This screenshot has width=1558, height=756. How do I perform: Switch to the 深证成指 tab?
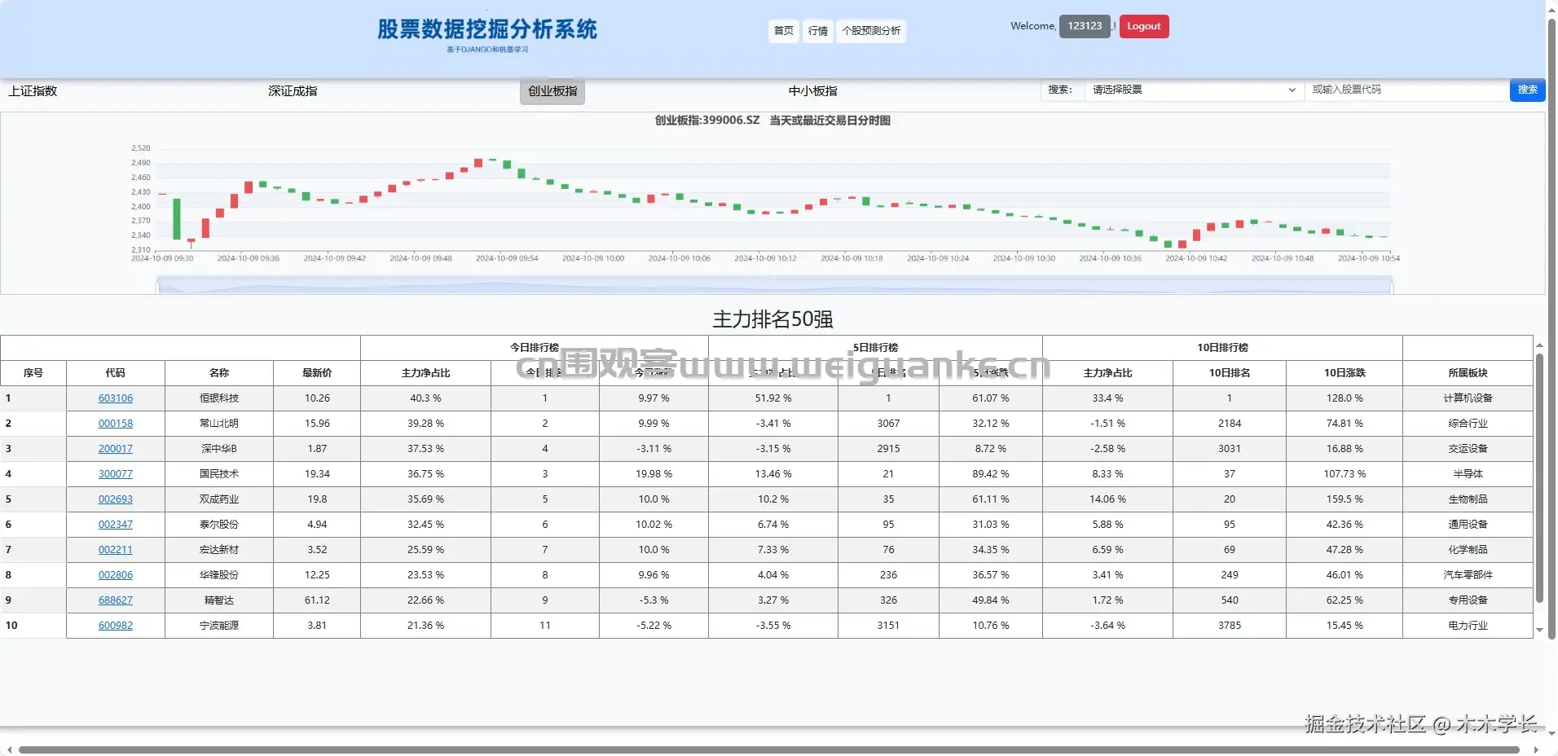(293, 91)
